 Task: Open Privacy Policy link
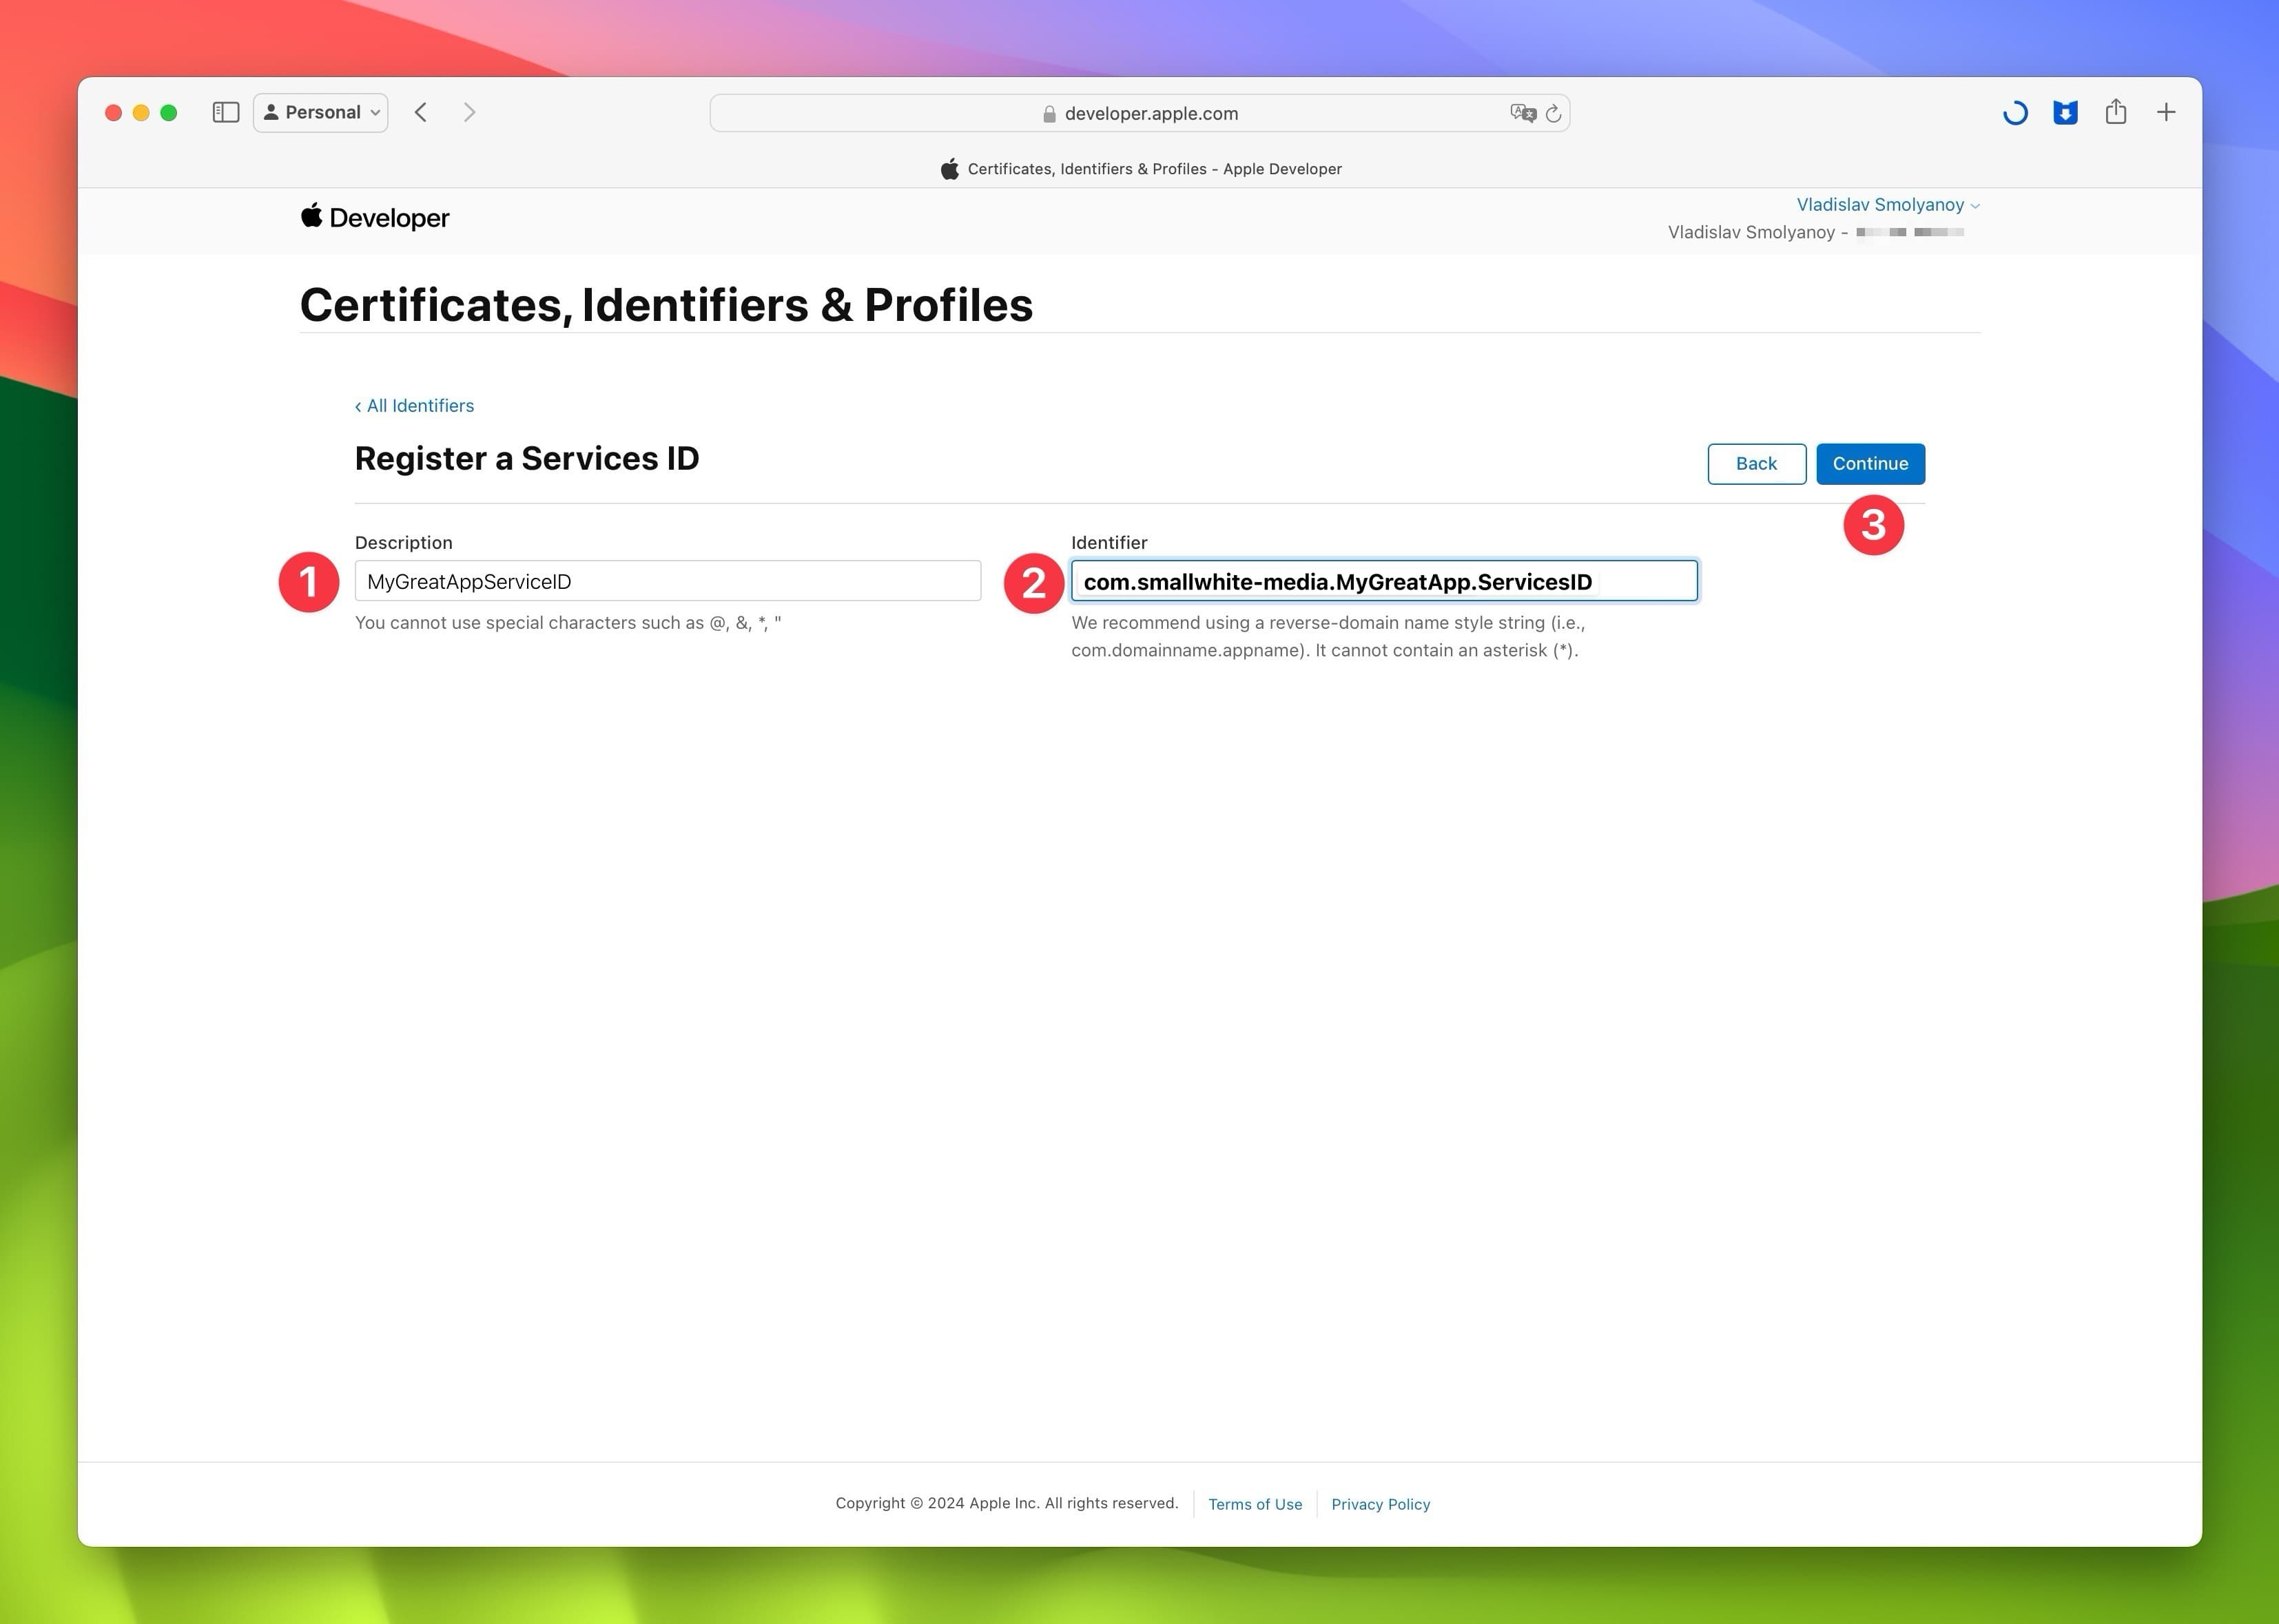pyautogui.click(x=1381, y=1505)
